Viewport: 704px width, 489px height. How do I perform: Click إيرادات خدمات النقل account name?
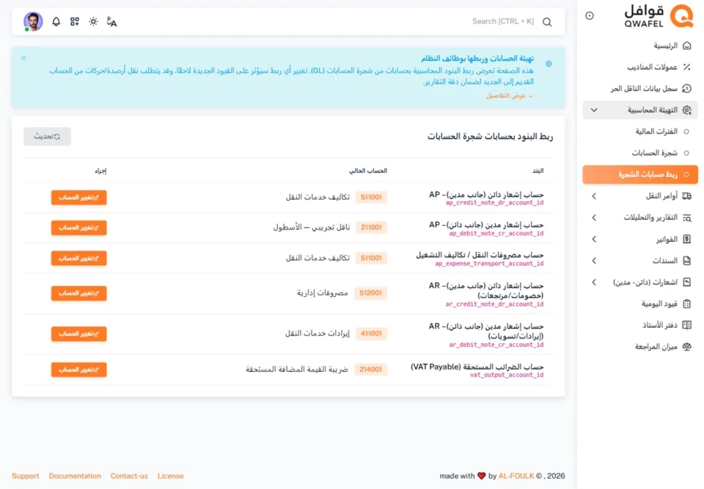pyautogui.click(x=318, y=333)
